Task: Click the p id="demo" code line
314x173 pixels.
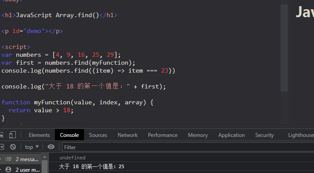Action: [32, 31]
